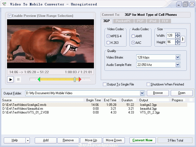Increase Height with the up arrow

(x=178, y=41)
